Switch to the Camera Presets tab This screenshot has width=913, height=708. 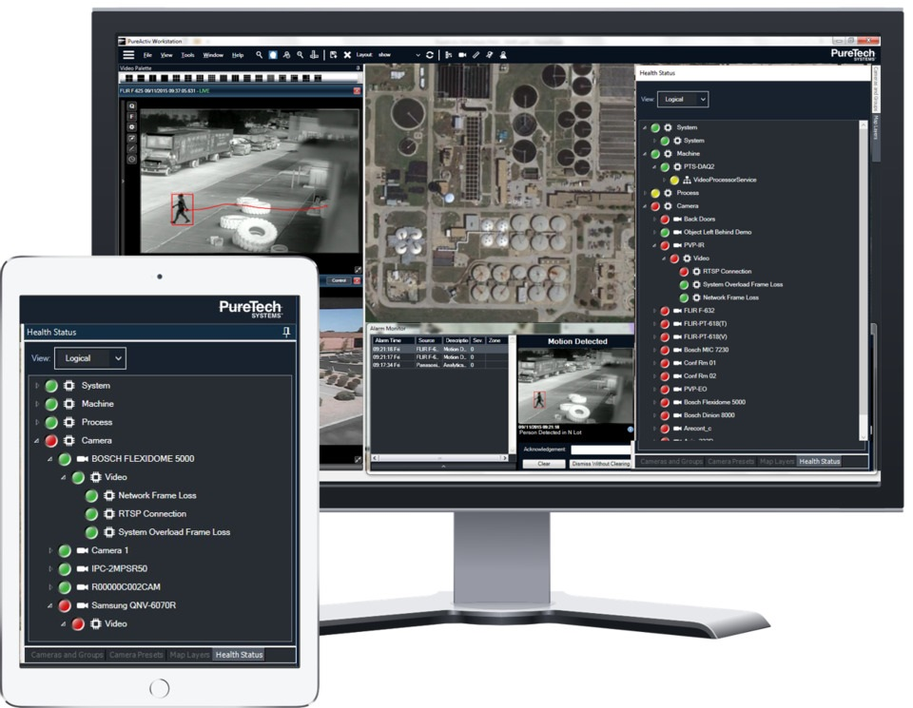point(731,461)
